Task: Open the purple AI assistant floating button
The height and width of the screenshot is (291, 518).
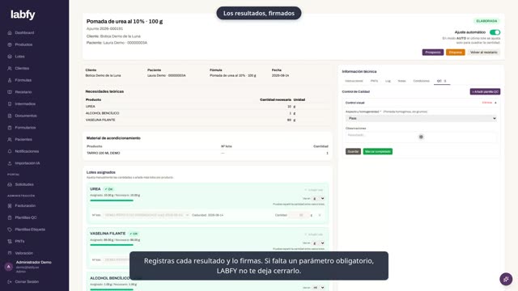Action: (506, 279)
